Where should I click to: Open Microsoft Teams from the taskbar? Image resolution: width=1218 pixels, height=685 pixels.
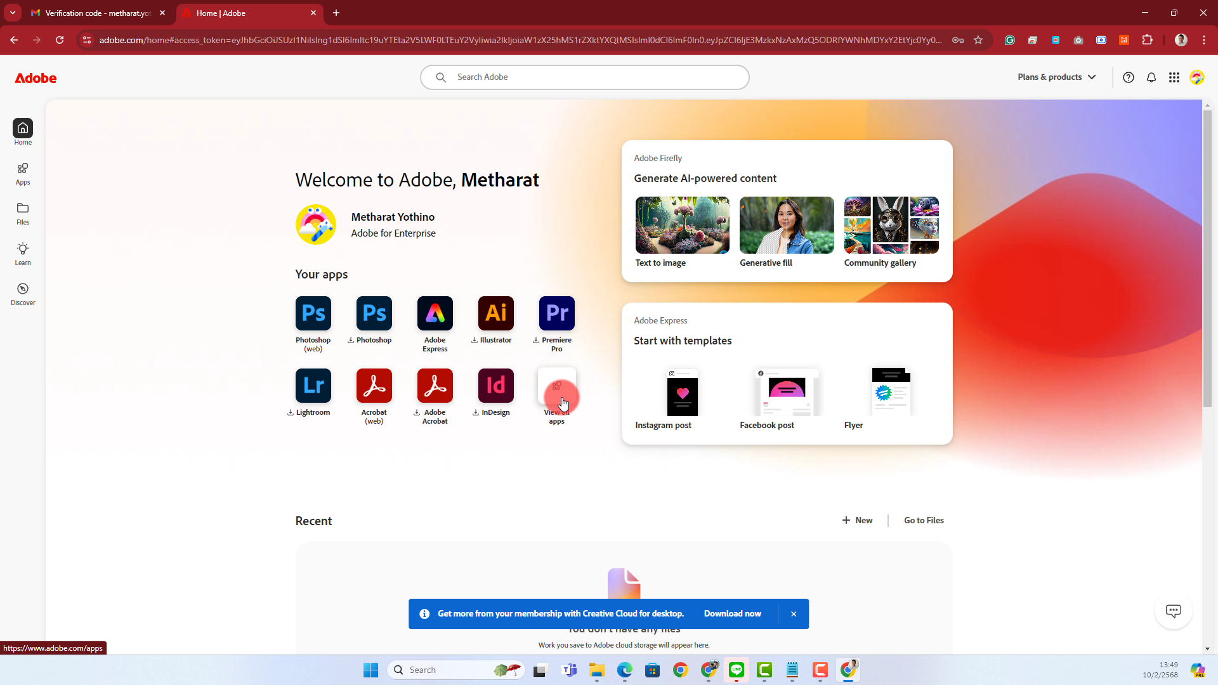569,670
